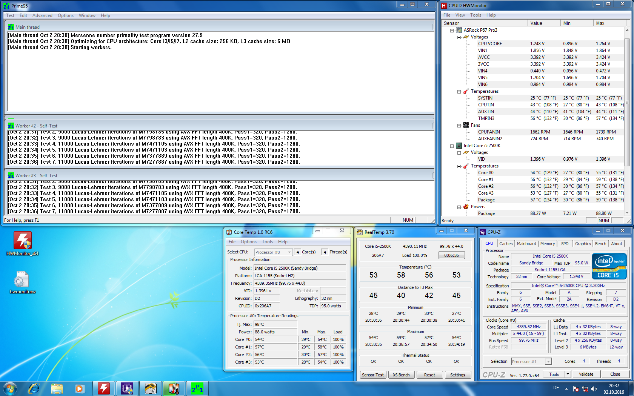Open the network icon in the system tray
The width and height of the screenshot is (634, 396).
pyautogui.click(x=585, y=389)
